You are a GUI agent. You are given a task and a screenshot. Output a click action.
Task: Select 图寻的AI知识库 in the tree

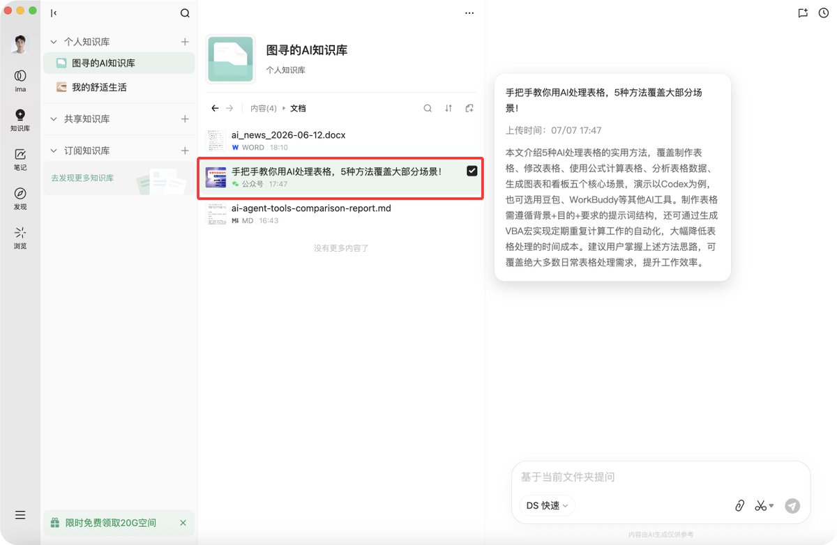click(119, 63)
